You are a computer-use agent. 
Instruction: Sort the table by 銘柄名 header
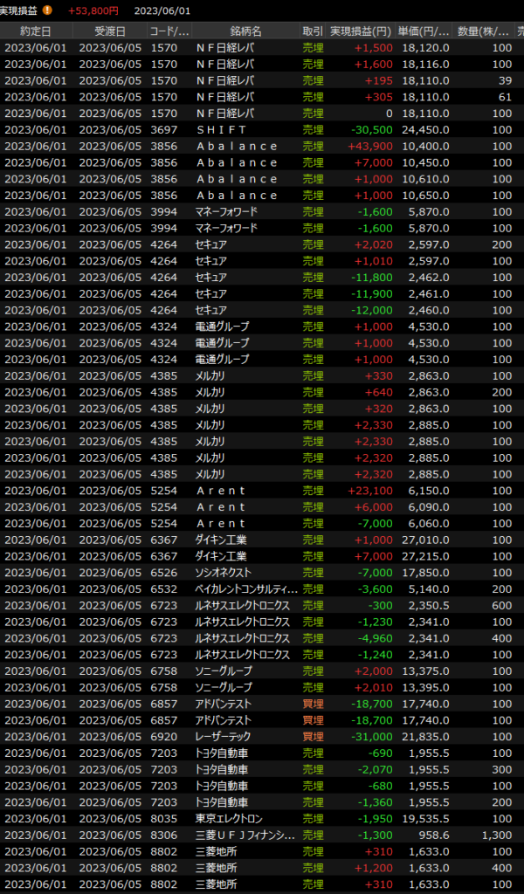coord(245,31)
